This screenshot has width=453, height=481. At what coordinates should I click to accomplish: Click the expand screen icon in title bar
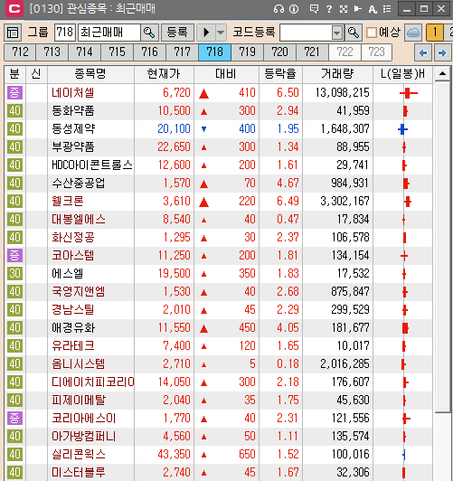pyautogui.click(x=344, y=9)
